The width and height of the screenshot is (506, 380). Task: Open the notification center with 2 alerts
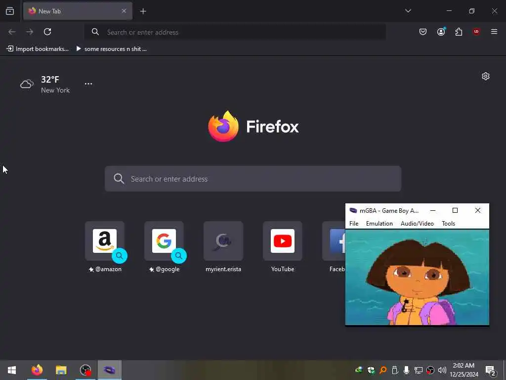[x=491, y=370]
